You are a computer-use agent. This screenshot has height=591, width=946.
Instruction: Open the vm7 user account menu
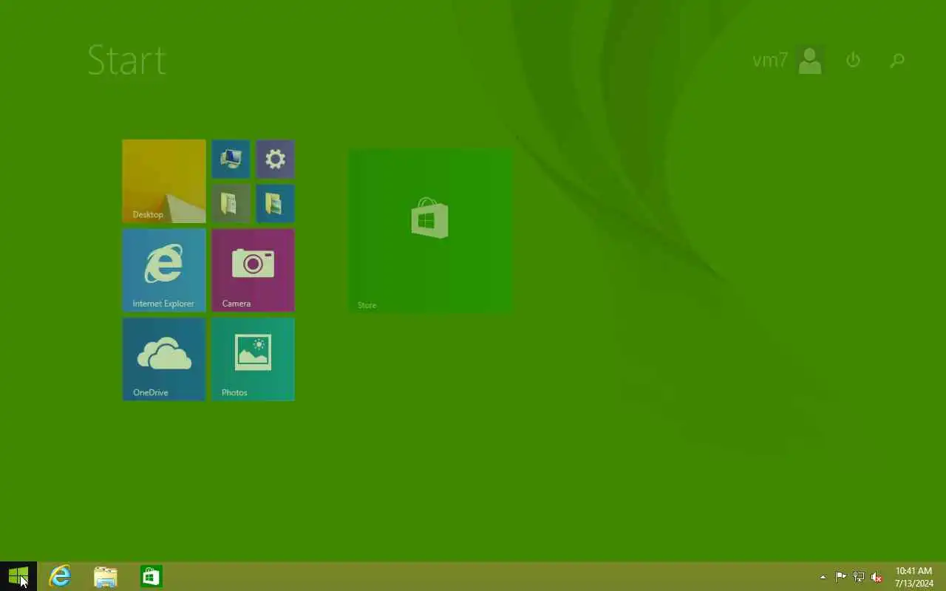[787, 61]
